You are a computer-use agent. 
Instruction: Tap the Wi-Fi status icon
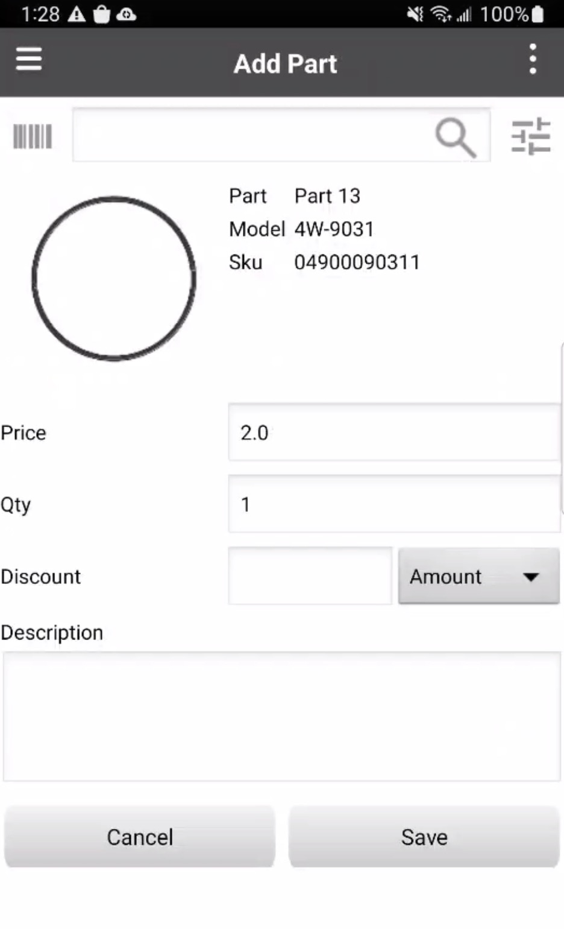coord(441,14)
